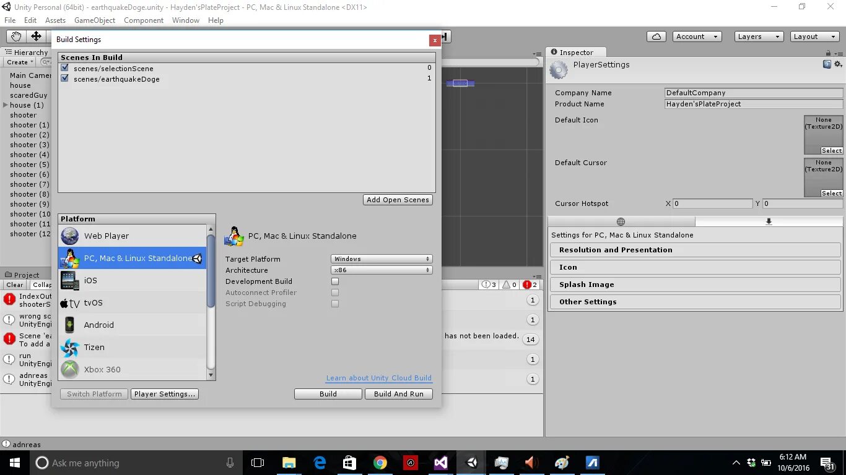Clear the Console messages
Image resolution: width=846 pixels, height=475 pixels.
15,285
